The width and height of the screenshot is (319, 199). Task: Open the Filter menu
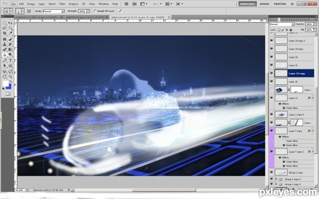pos(62,4)
